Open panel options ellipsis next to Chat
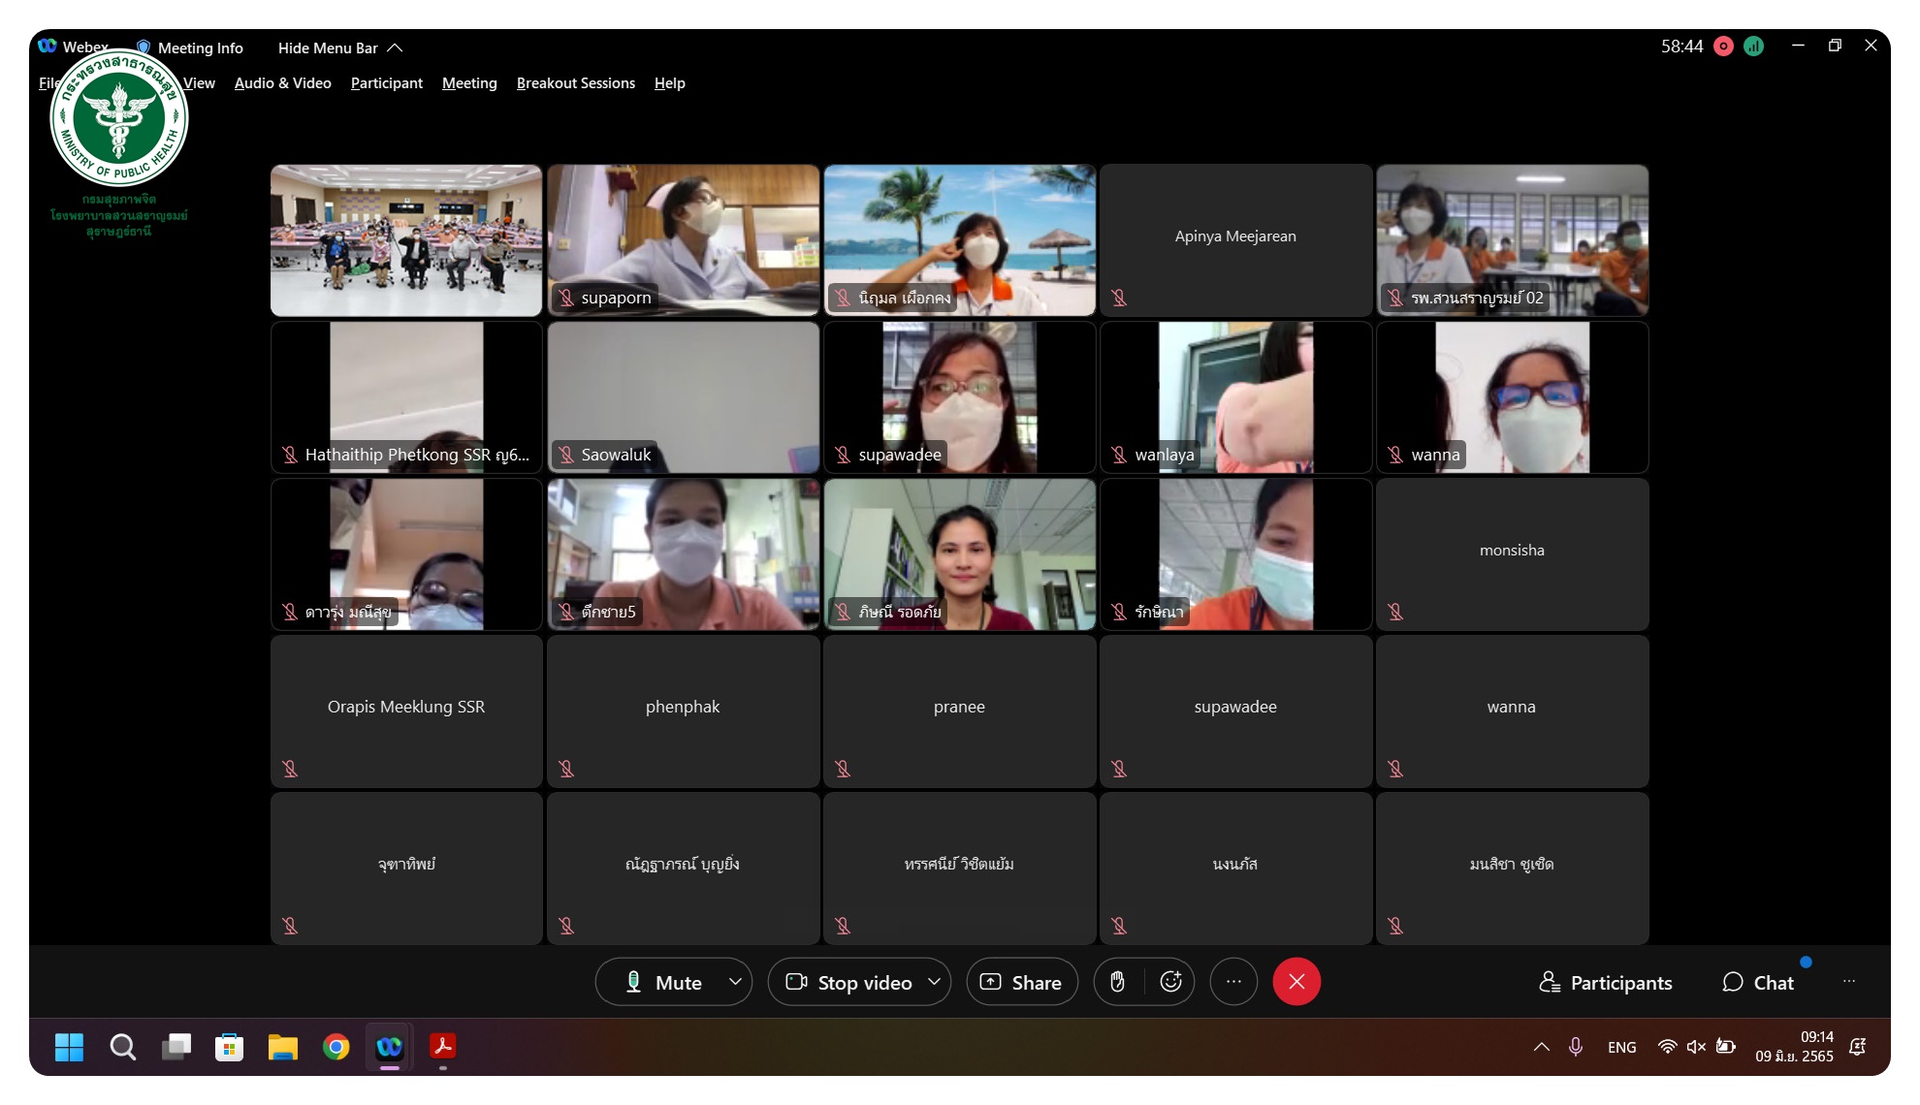Viewport: 1920px width, 1105px height. pyautogui.click(x=1849, y=982)
